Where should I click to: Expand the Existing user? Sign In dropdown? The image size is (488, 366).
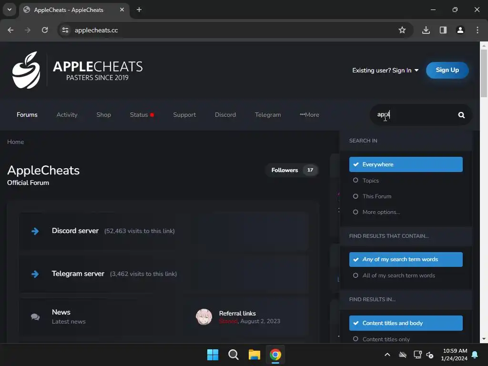coord(385,71)
